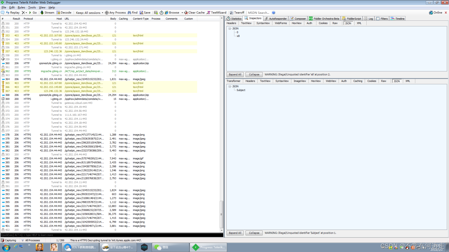Viewport: 449px width, 252px height.
Task: Click the session list scrollbar thumb
Action: (x=221, y=214)
